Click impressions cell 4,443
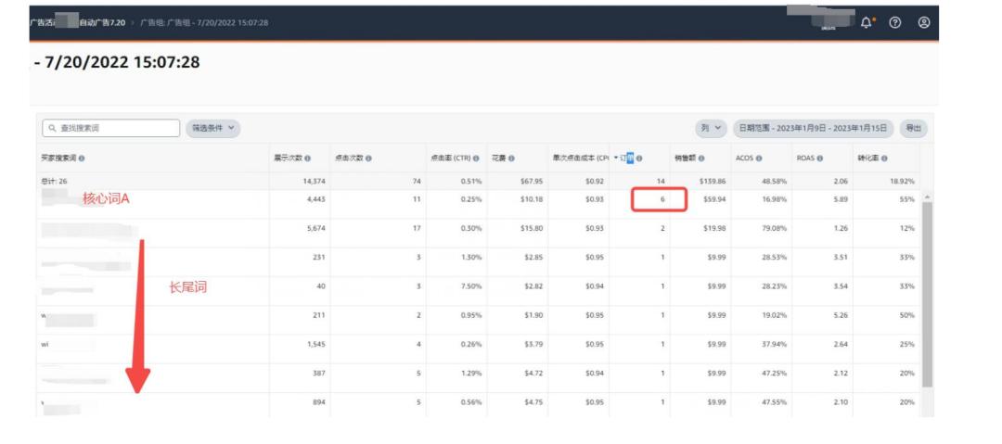 tap(316, 199)
